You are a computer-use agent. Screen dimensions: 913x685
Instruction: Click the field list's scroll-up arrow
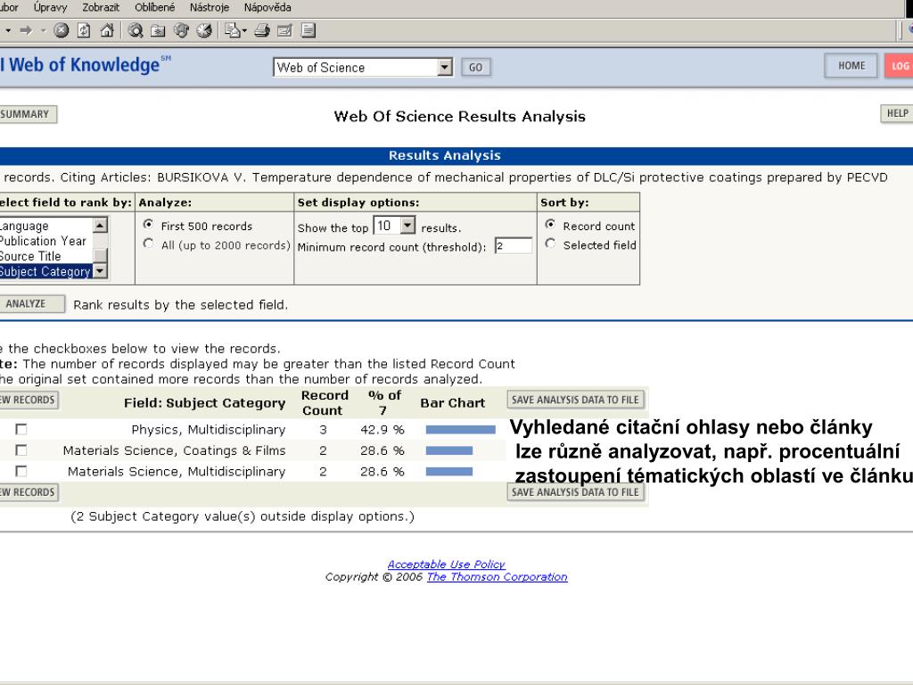point(100,225)
